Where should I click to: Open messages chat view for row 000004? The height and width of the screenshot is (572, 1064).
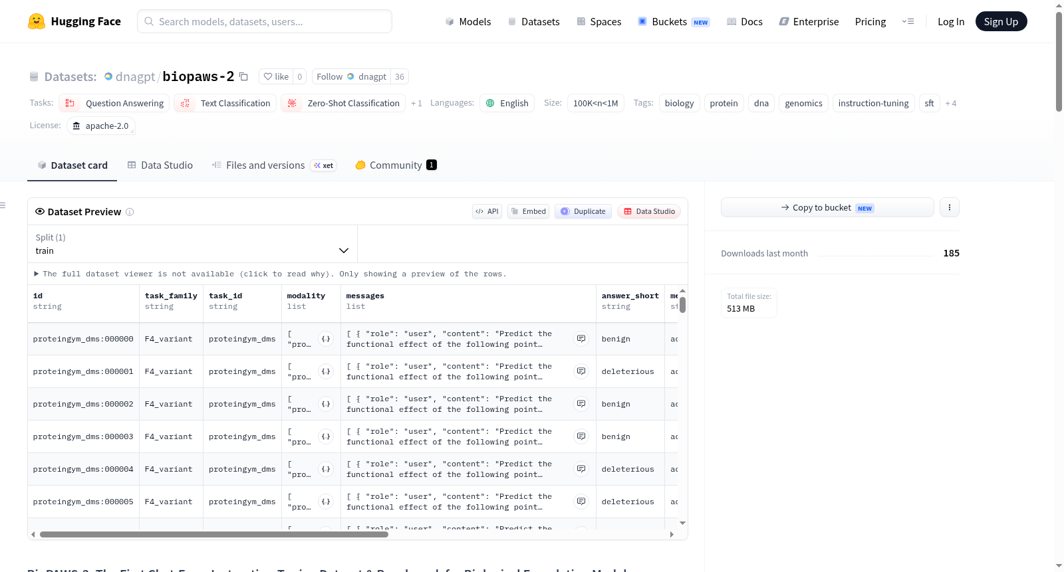581,469
